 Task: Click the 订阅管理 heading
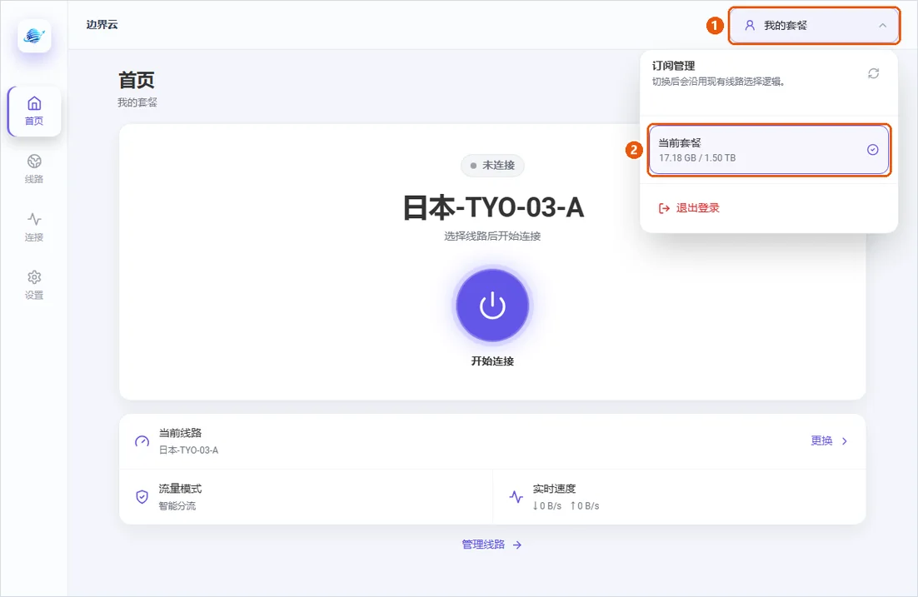pos(673,66)
